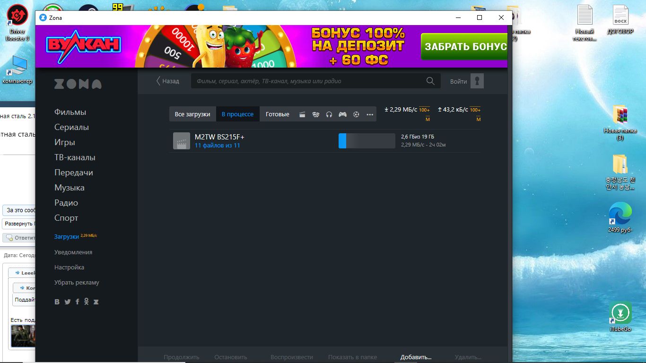The image size is (646, 363).
Task: Click the M2TW BS215F+ clapperboard thumbnail
Action: 182,141
